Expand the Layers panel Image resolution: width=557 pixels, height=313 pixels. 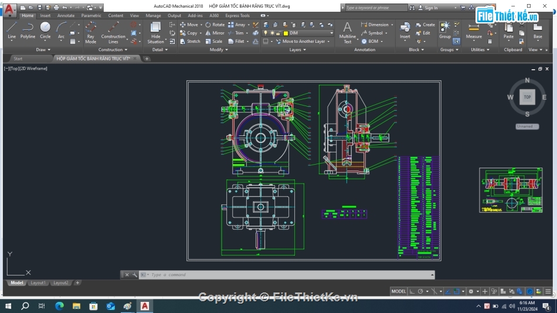(x=298, y=50)
